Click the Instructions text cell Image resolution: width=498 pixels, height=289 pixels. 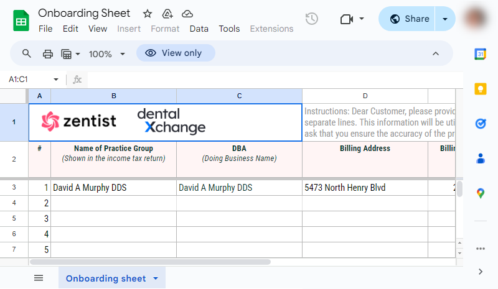[x=379, y=122]
